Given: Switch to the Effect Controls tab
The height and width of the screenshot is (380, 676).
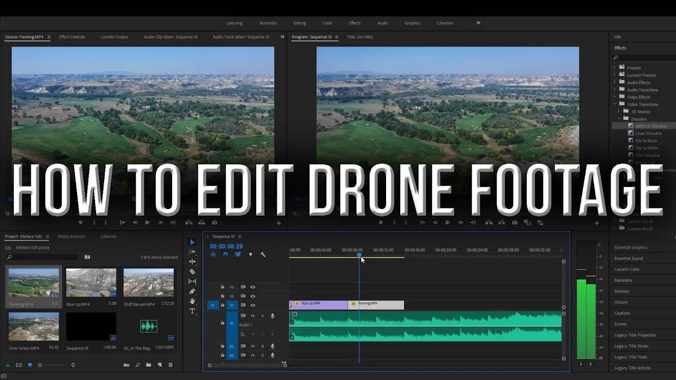Looking at the screenshot, I should tap(72, 37).
